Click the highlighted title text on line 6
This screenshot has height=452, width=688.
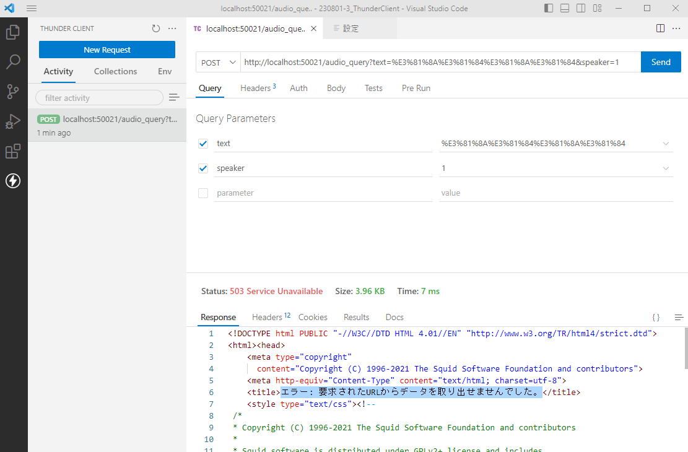tap(411, 392)
